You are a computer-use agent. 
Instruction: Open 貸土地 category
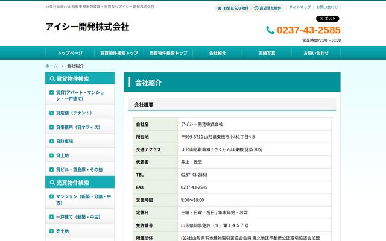(80, 155)
